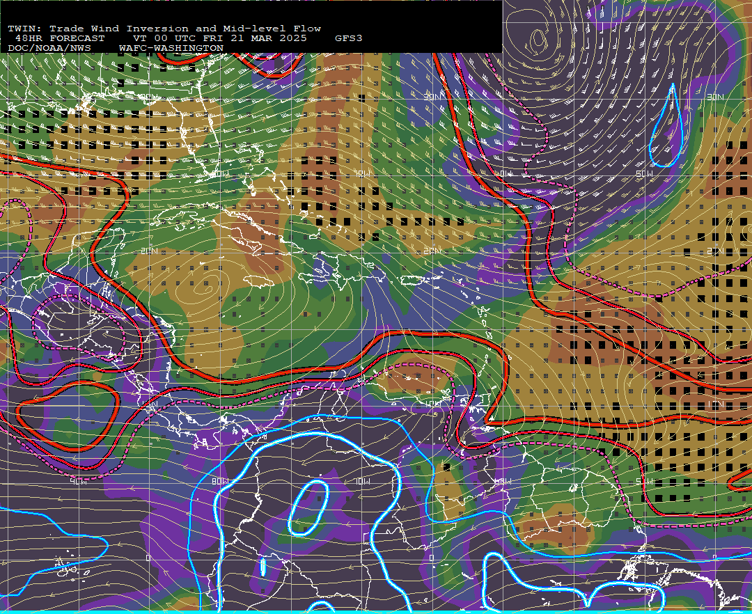Click the cyan teardrop-shaped contour in the Atlantic
This screenshot has width=752, height=614.
point(666,125)
